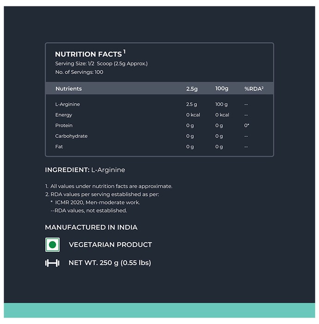Click the green vegetarian product icon
The width and height of the screenshot is (319, 324).
[52, 245]
